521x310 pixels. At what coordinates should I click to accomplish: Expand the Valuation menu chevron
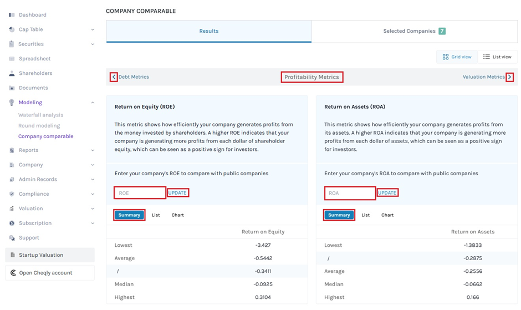coord(93,209)
